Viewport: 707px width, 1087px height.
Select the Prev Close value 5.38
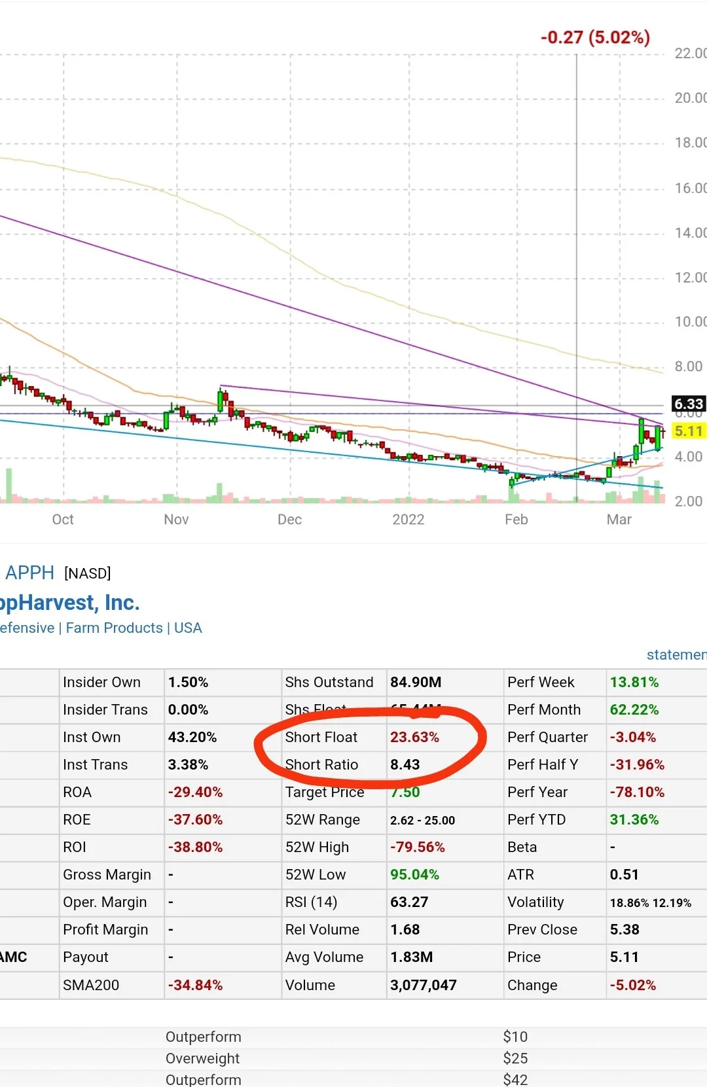click(x=625, y=929)
